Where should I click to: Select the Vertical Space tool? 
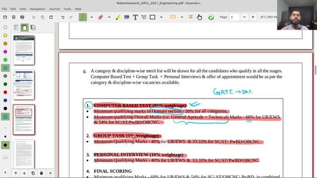point(190,17)
